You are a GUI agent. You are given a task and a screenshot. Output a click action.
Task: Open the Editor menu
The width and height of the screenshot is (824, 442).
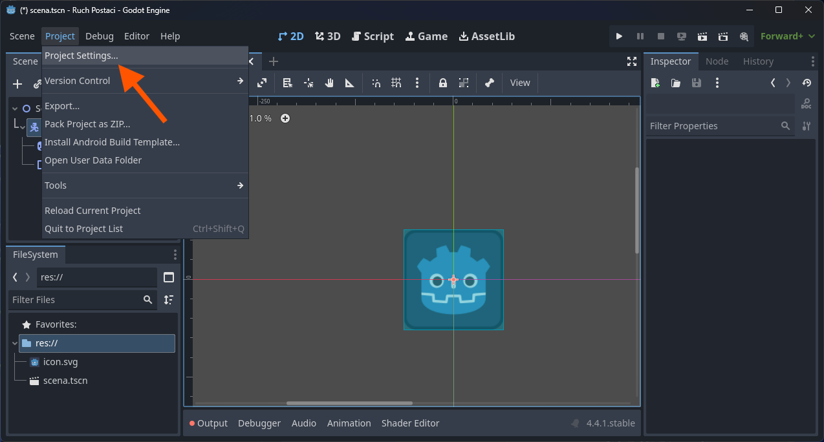point(136,36)
